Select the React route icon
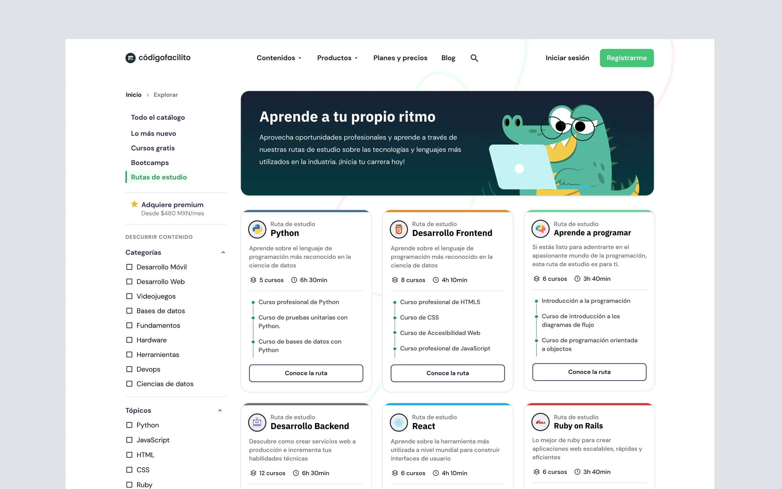This screenshot has height=489, width=782. (x=398, y=422)
